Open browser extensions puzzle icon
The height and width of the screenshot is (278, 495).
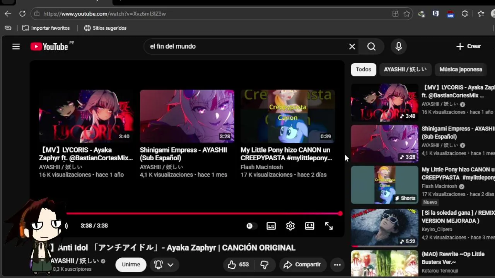pos(465,14)
